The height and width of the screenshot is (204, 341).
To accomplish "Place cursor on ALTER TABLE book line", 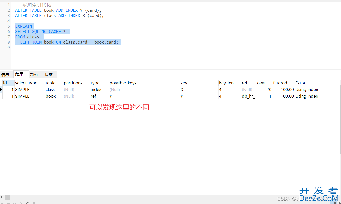I will coord(59,10).
